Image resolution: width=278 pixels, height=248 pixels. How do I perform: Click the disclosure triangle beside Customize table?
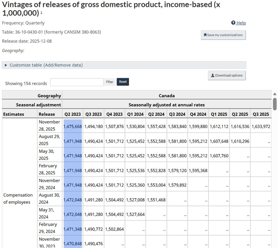(x=6, y=65)
